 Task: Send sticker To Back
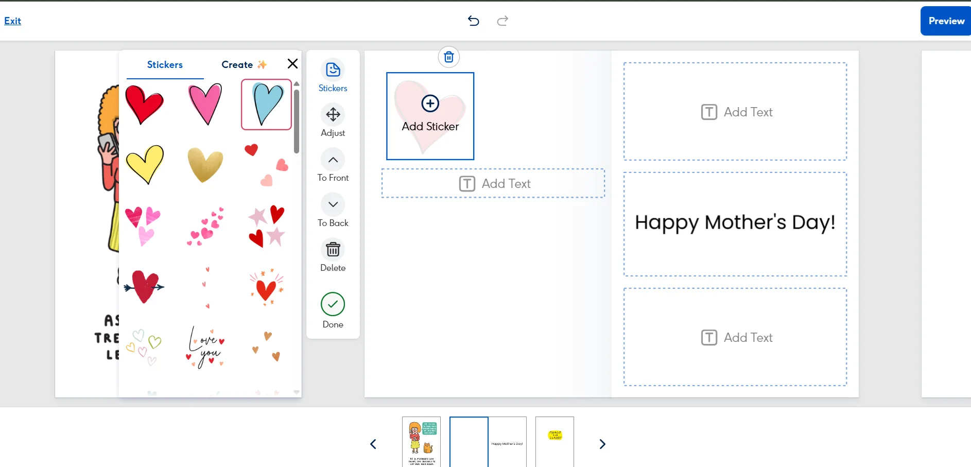(333, 210)
